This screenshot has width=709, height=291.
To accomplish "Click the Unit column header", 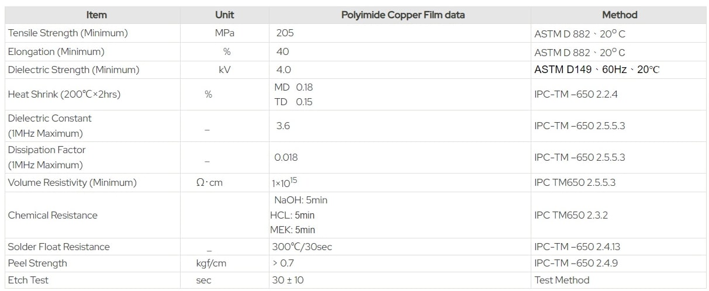I will pos(224,15).
